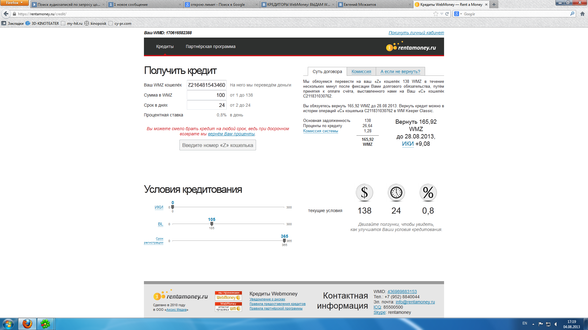Open the 'Закладки' bookmarks button
Viewport: 588px width, 330px height.
13,23
